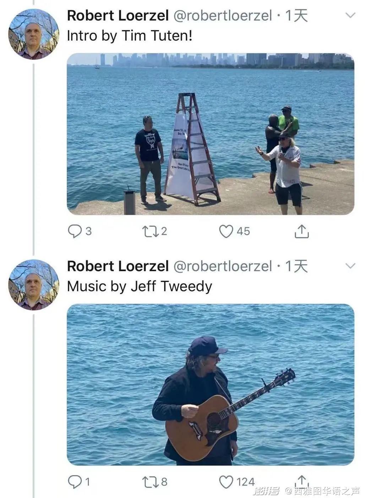
Task: Open Robert Loerzel name on first tweet
Action: [x=118, y=16]
